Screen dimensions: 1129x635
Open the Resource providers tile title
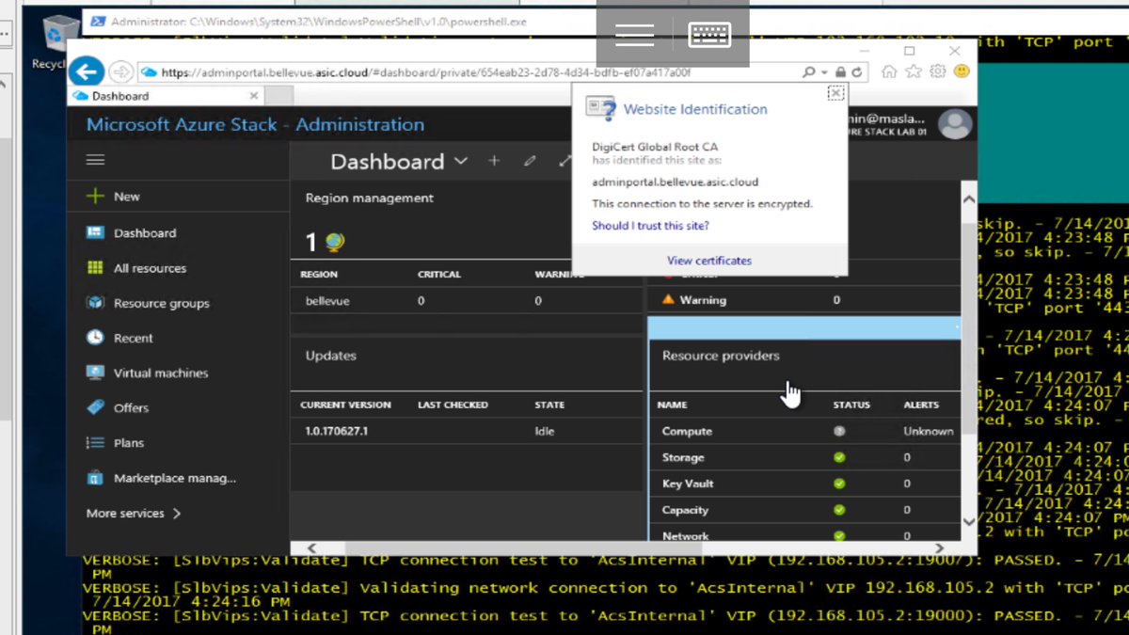coord(721,356)
